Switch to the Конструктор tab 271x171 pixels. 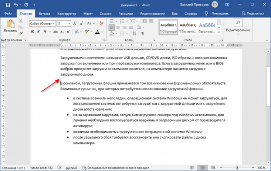click(x=67, y=14)
